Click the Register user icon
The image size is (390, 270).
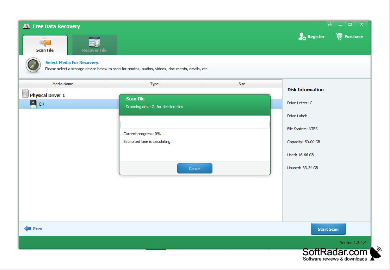coord(302,37)
